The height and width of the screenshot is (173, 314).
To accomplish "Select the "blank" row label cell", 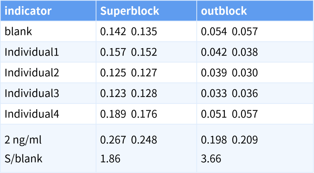I will pos(18,31).
